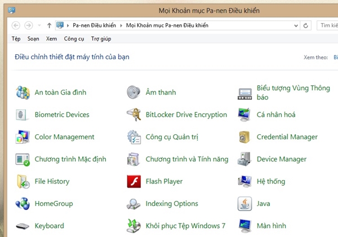Open the Xem menu
This screenshot has width=338, height=237.
tap(51, 39)
